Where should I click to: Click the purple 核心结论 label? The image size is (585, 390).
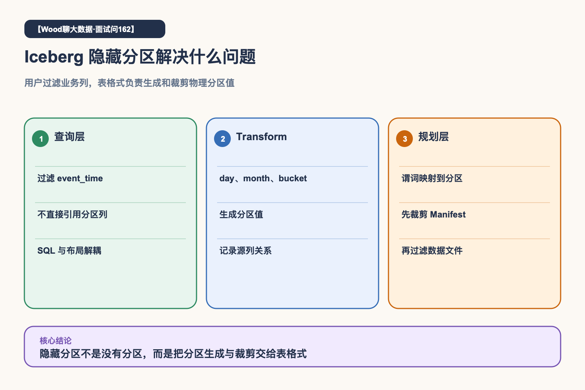tap(56, 340)
